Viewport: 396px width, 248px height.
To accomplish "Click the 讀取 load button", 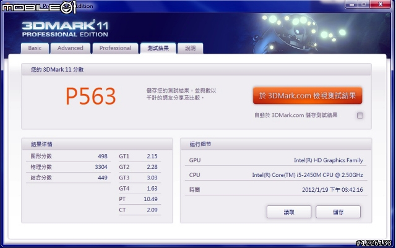I will coord(289,212).
